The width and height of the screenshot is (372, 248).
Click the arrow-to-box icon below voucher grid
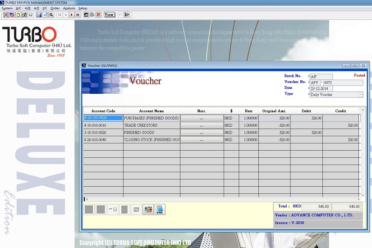point(112,209)
